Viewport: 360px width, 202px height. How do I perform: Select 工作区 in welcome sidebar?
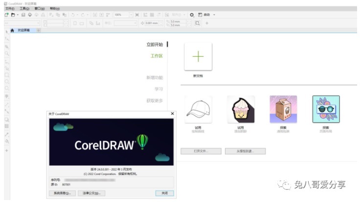coord(157,56)
